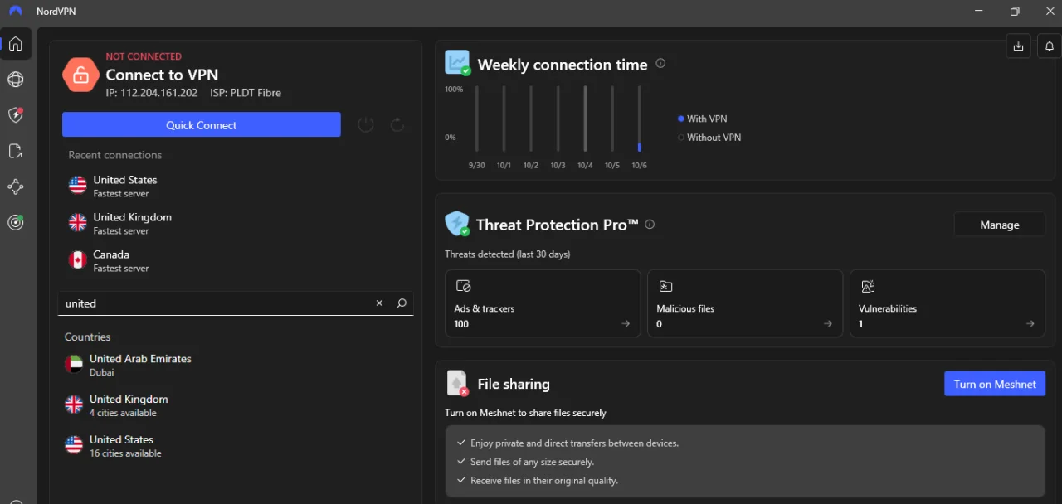Screen dimensions: 1062x504
Task: Click the Threat Protection Pro shield icon
Action: (457, 224)
